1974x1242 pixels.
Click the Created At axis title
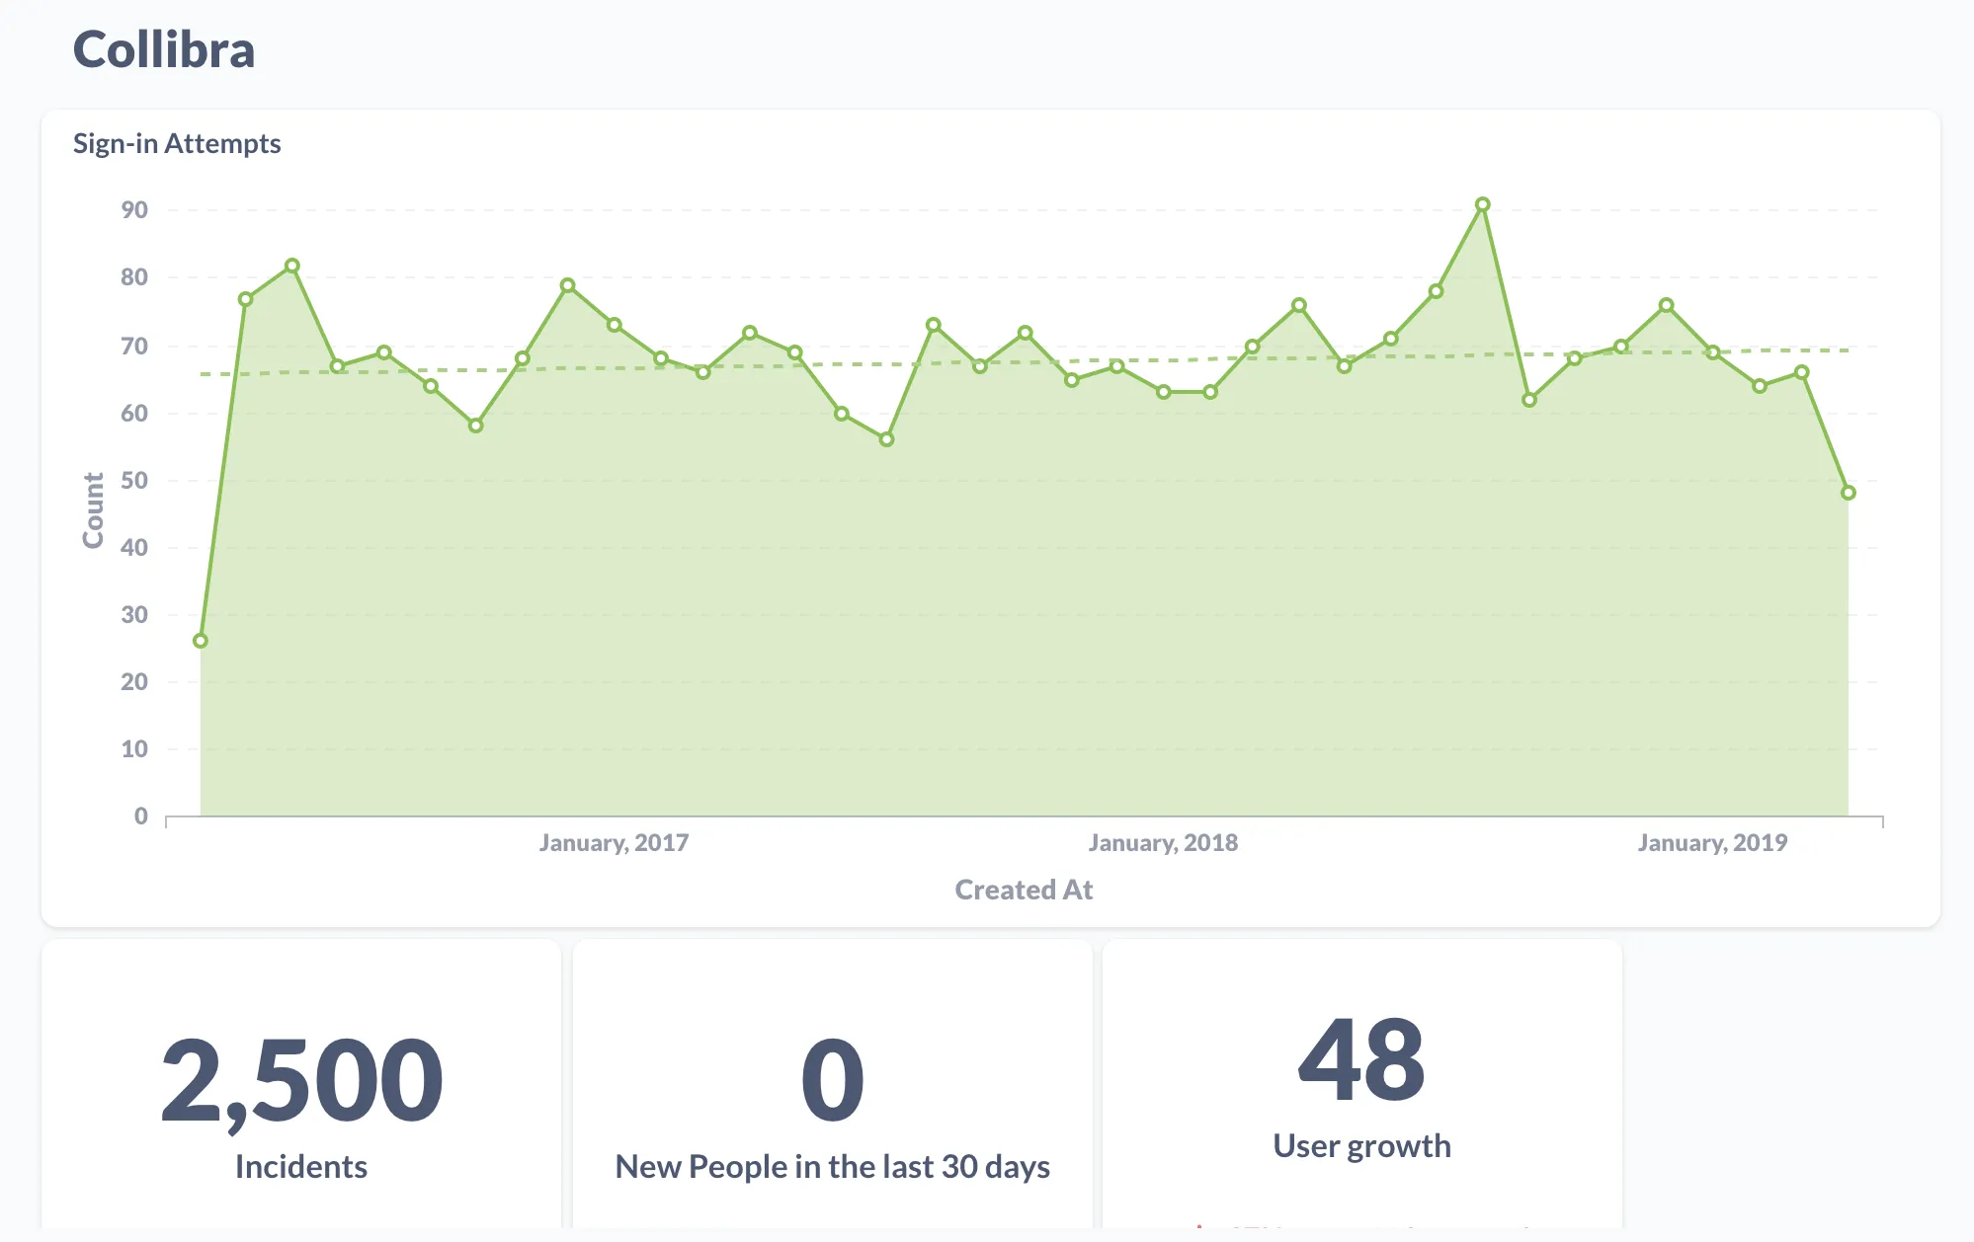1024,890
